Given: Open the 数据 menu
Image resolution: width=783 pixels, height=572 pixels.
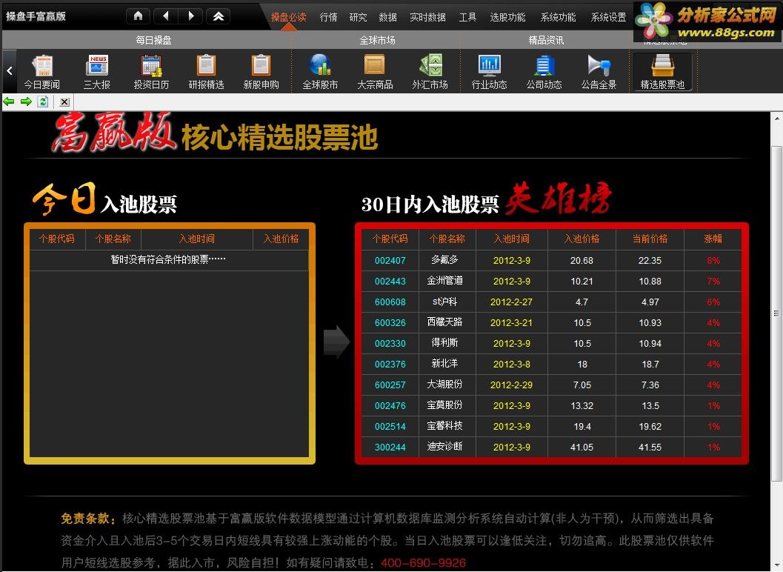Looking at the screenshot, I should pyautogui.click(x=387, y=17).
